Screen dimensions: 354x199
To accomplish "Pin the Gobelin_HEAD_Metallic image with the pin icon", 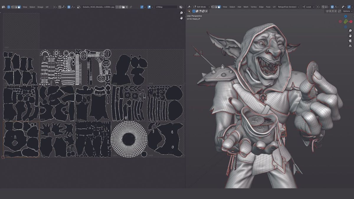I will (131, 7).
